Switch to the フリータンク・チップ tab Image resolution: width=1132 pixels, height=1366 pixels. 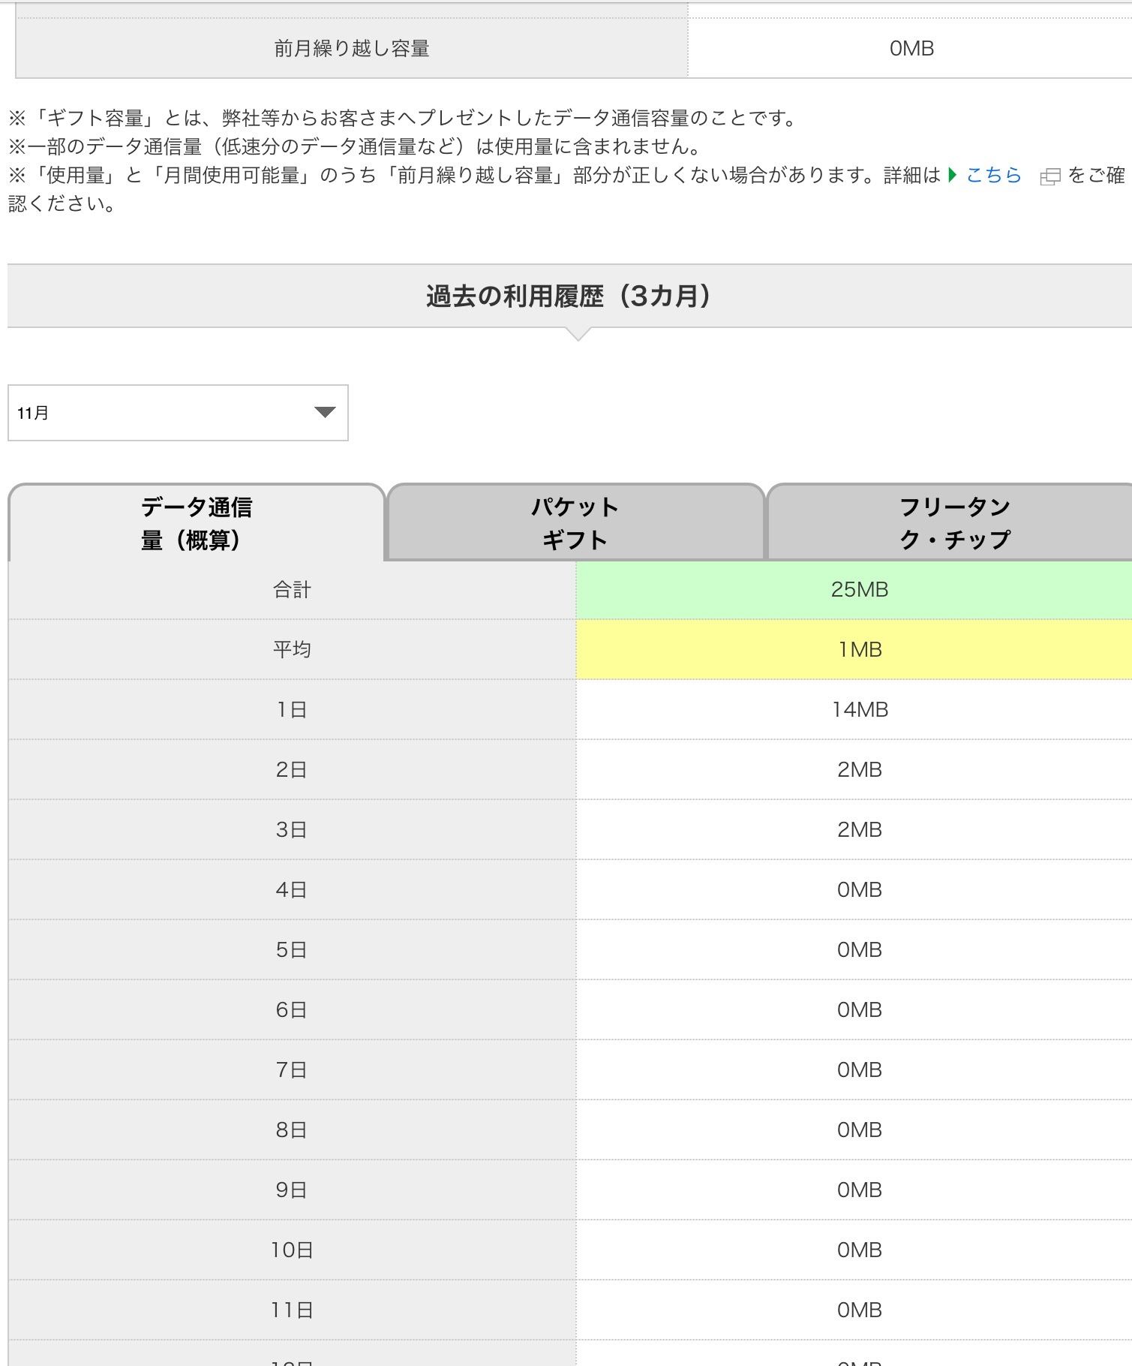953,523
